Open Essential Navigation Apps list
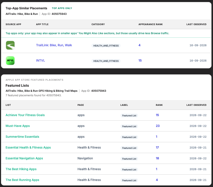The image size is (213, 187). click(24, 158)
